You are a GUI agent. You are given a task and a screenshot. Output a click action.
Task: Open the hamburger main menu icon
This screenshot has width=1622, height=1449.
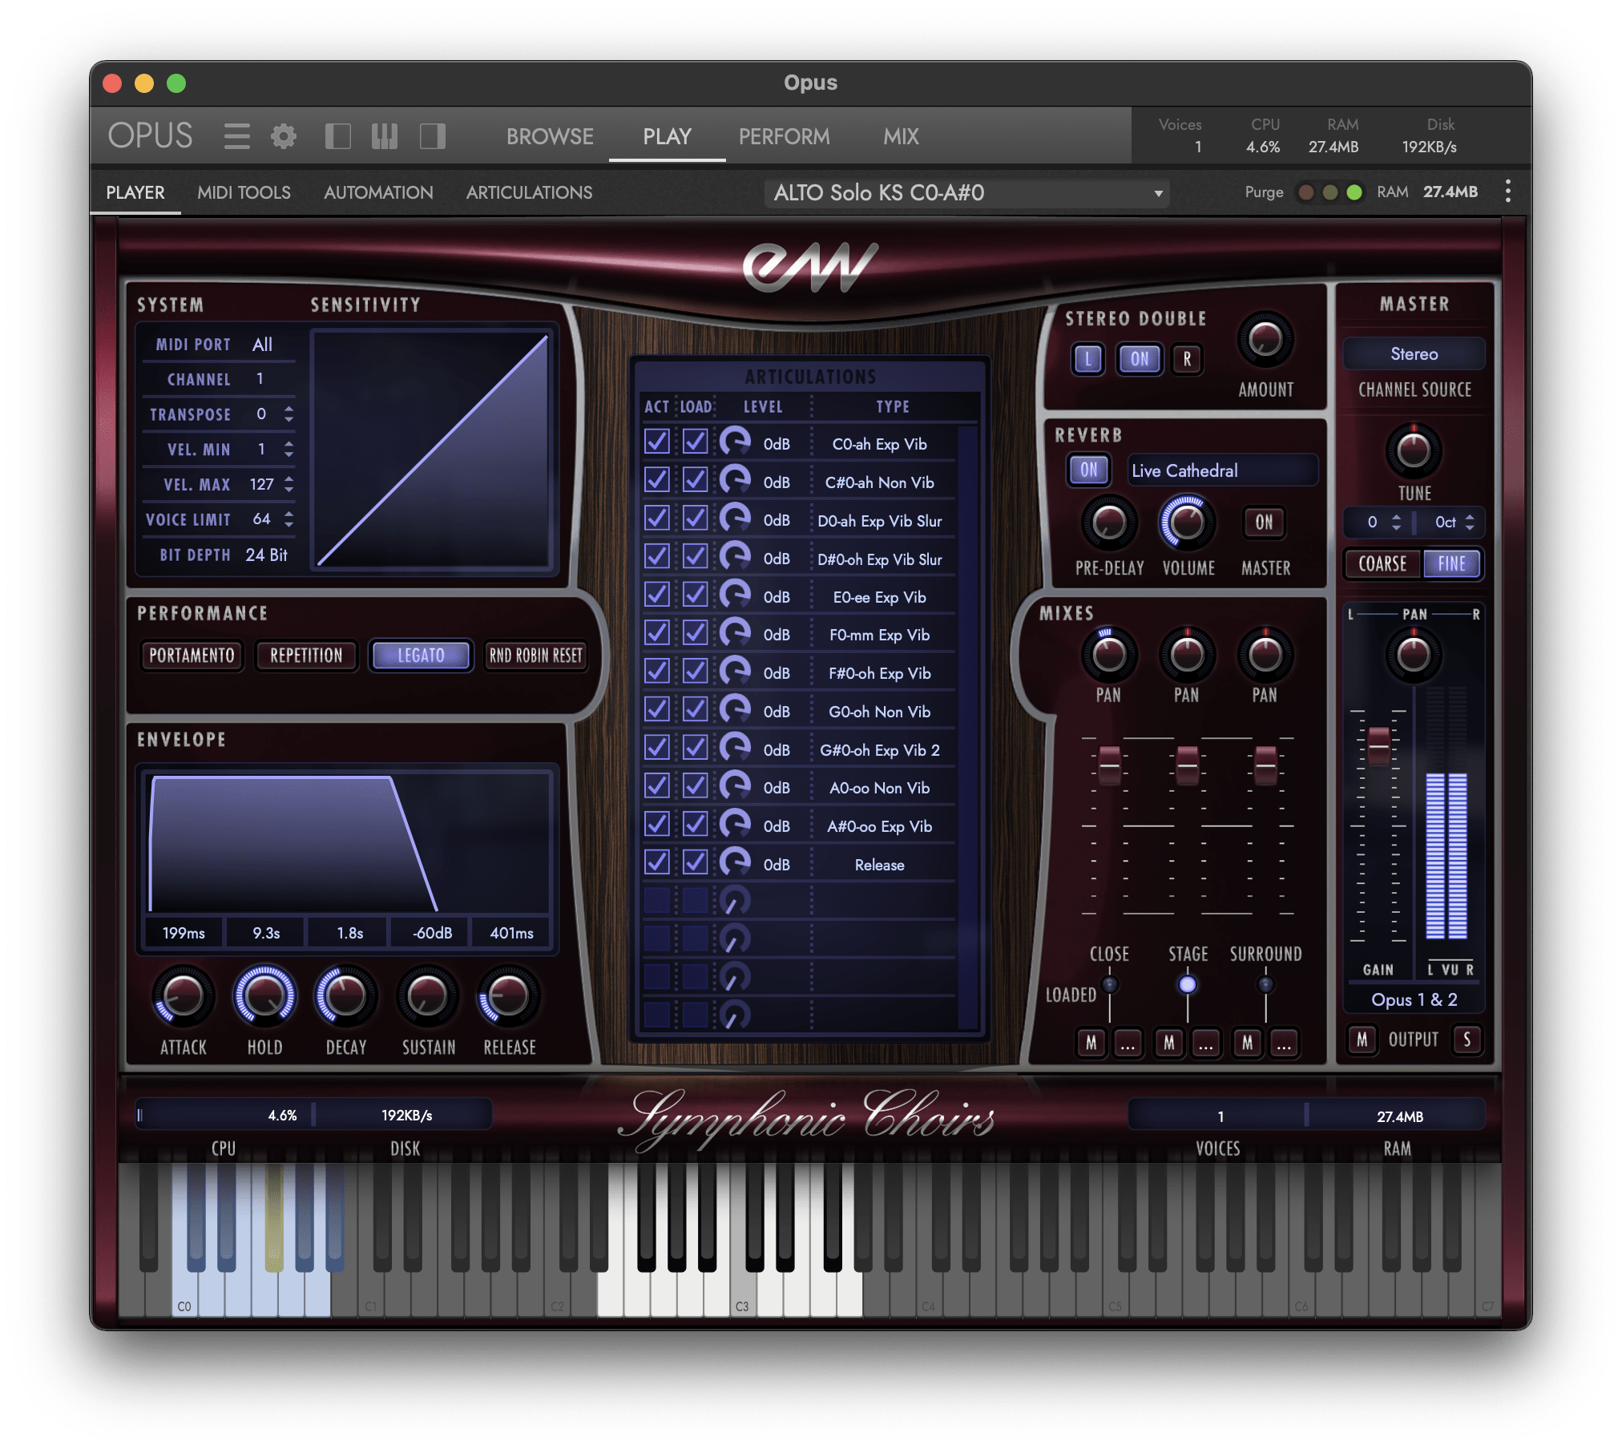236,136
